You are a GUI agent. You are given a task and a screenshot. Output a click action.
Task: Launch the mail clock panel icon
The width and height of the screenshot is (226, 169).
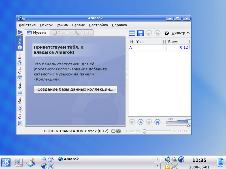point(51,159)
